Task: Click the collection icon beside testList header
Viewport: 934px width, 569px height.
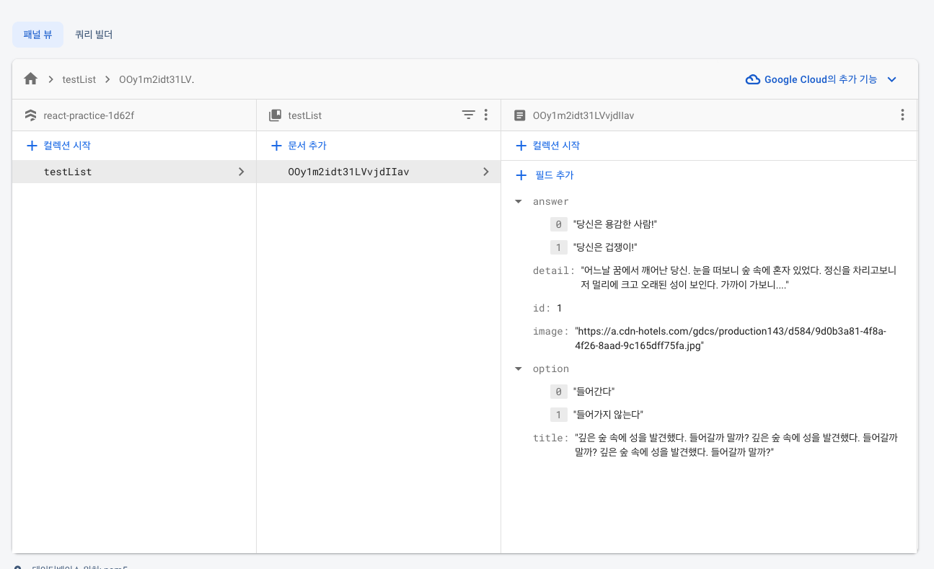Action: tap(275, 115)
